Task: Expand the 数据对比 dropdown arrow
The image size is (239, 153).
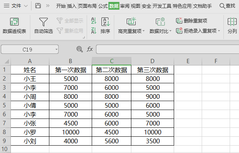Action: coord(171,31)
